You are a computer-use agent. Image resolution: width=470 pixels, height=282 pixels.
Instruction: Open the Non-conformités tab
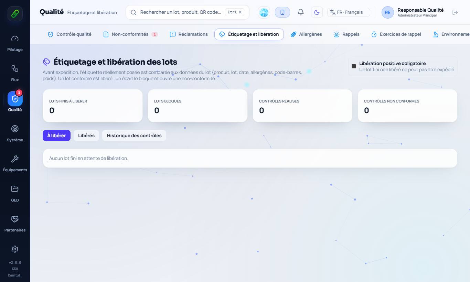click(130, 34)
